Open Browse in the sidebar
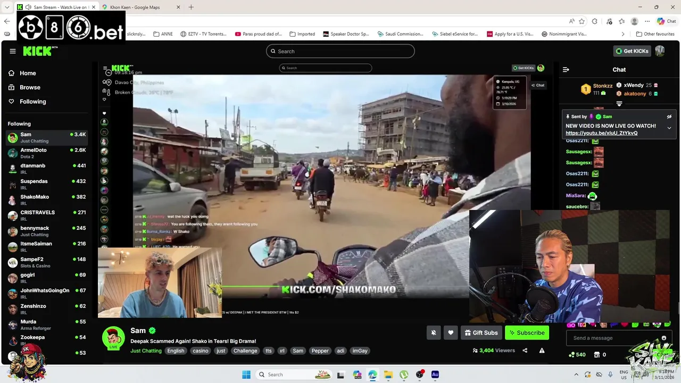 (x=30, y=87)
